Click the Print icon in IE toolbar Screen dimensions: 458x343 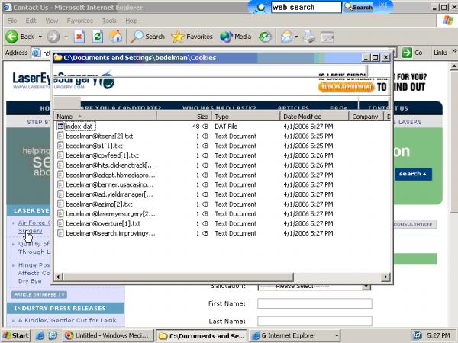[309, 37]
